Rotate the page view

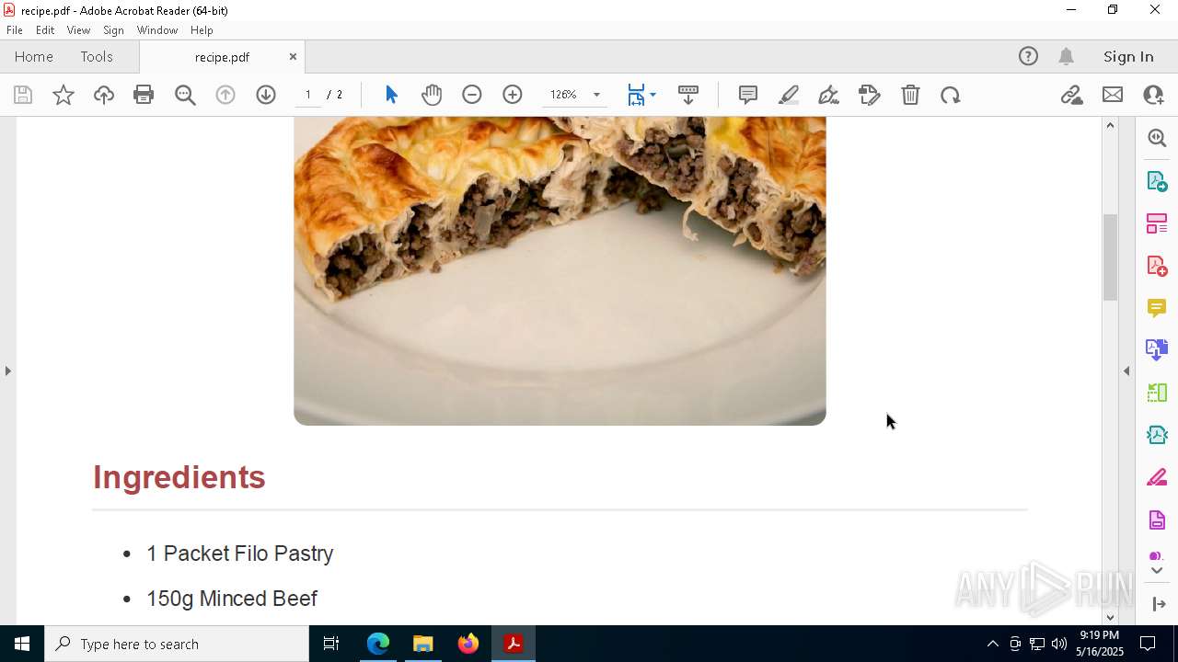click(x=951, y=95)
